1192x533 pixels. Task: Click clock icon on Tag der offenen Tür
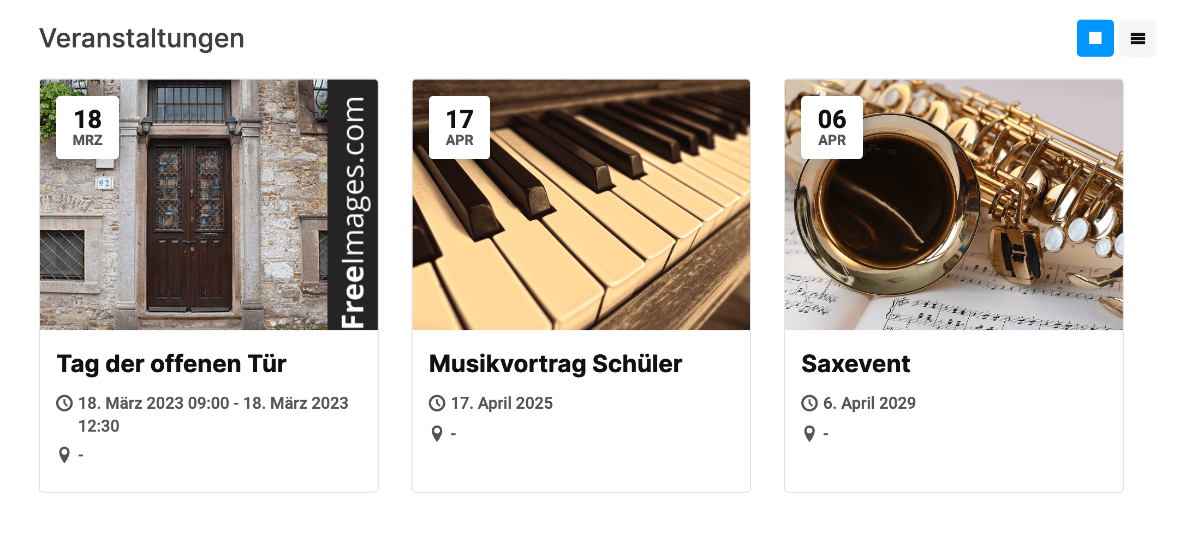(64, 403)
